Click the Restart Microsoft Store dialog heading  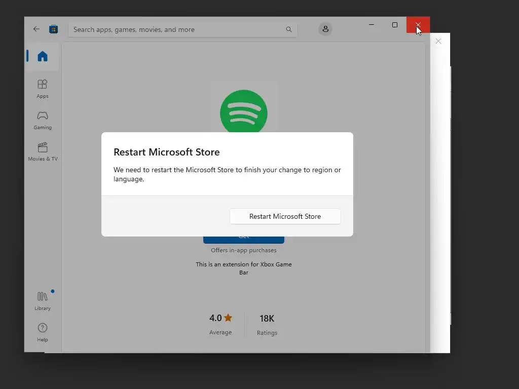[166, 152]
